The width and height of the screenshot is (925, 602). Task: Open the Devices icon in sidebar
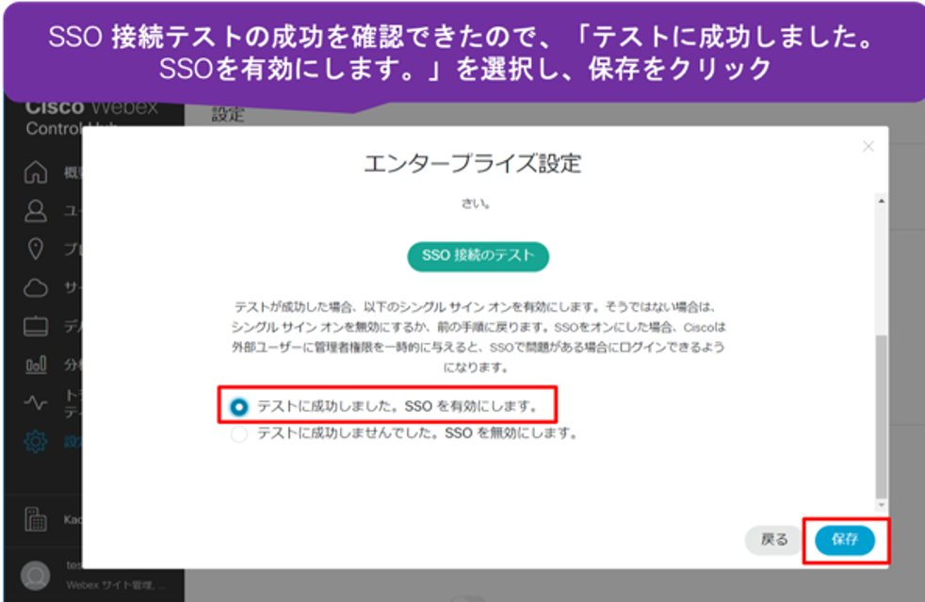click(x=38, y=325)
